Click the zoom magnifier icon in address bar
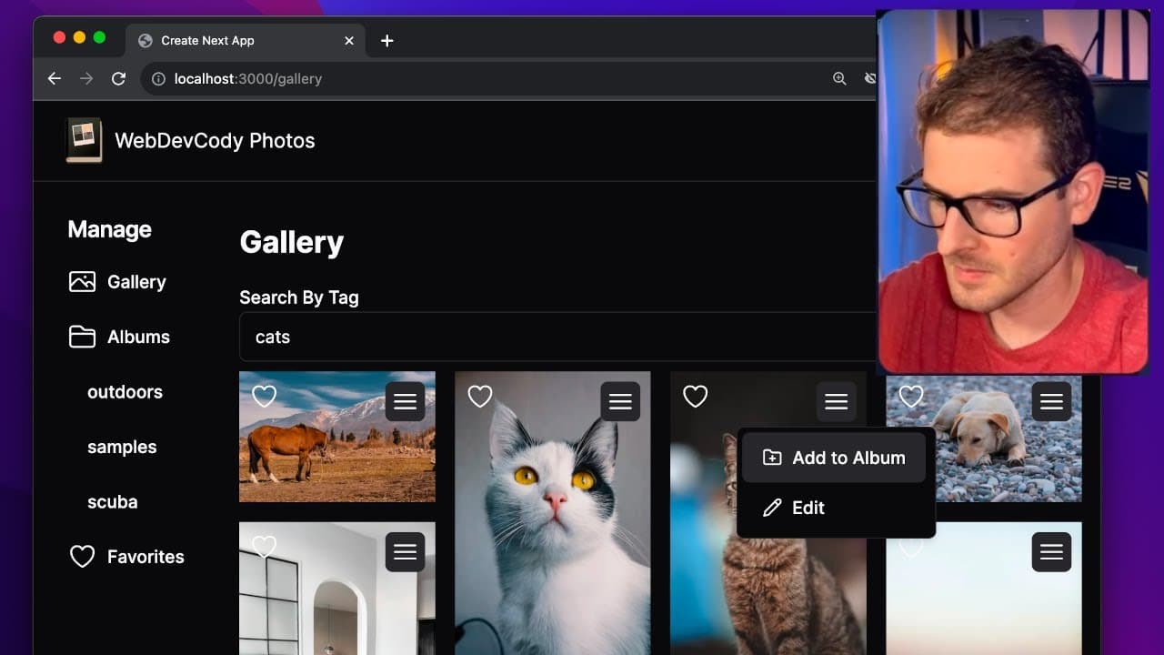Viewport: 1164px width, 655px height. click(x=839, y=79)
